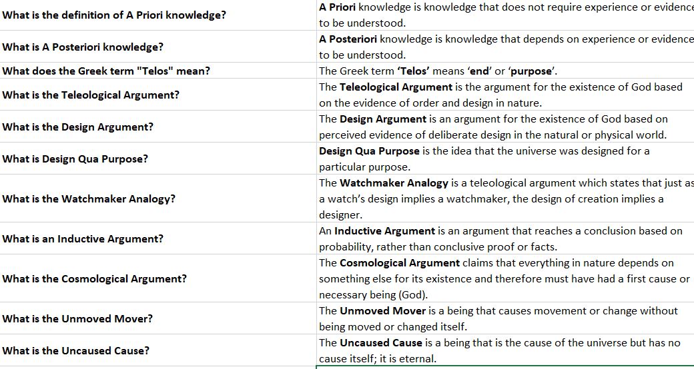Click the A Priori knowledge definition answer cell

(505, 15)
